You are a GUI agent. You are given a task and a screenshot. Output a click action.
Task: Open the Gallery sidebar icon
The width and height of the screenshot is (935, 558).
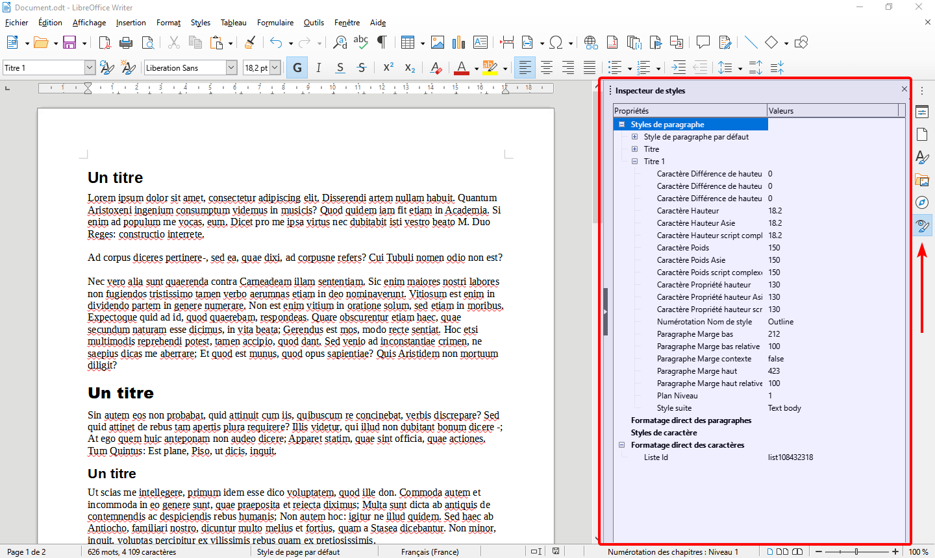pyautogui.click(x=922, y=180)
